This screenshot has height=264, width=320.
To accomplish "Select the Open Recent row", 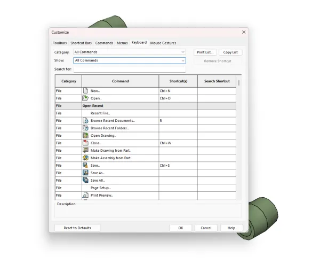I will [x=146, y=106].
